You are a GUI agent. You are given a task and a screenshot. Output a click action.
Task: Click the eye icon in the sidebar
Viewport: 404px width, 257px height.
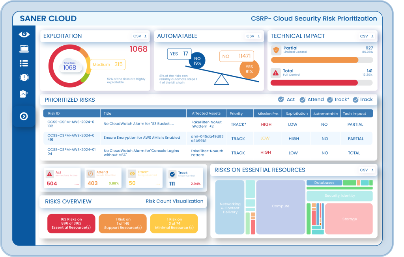click(x=24, y=34)
